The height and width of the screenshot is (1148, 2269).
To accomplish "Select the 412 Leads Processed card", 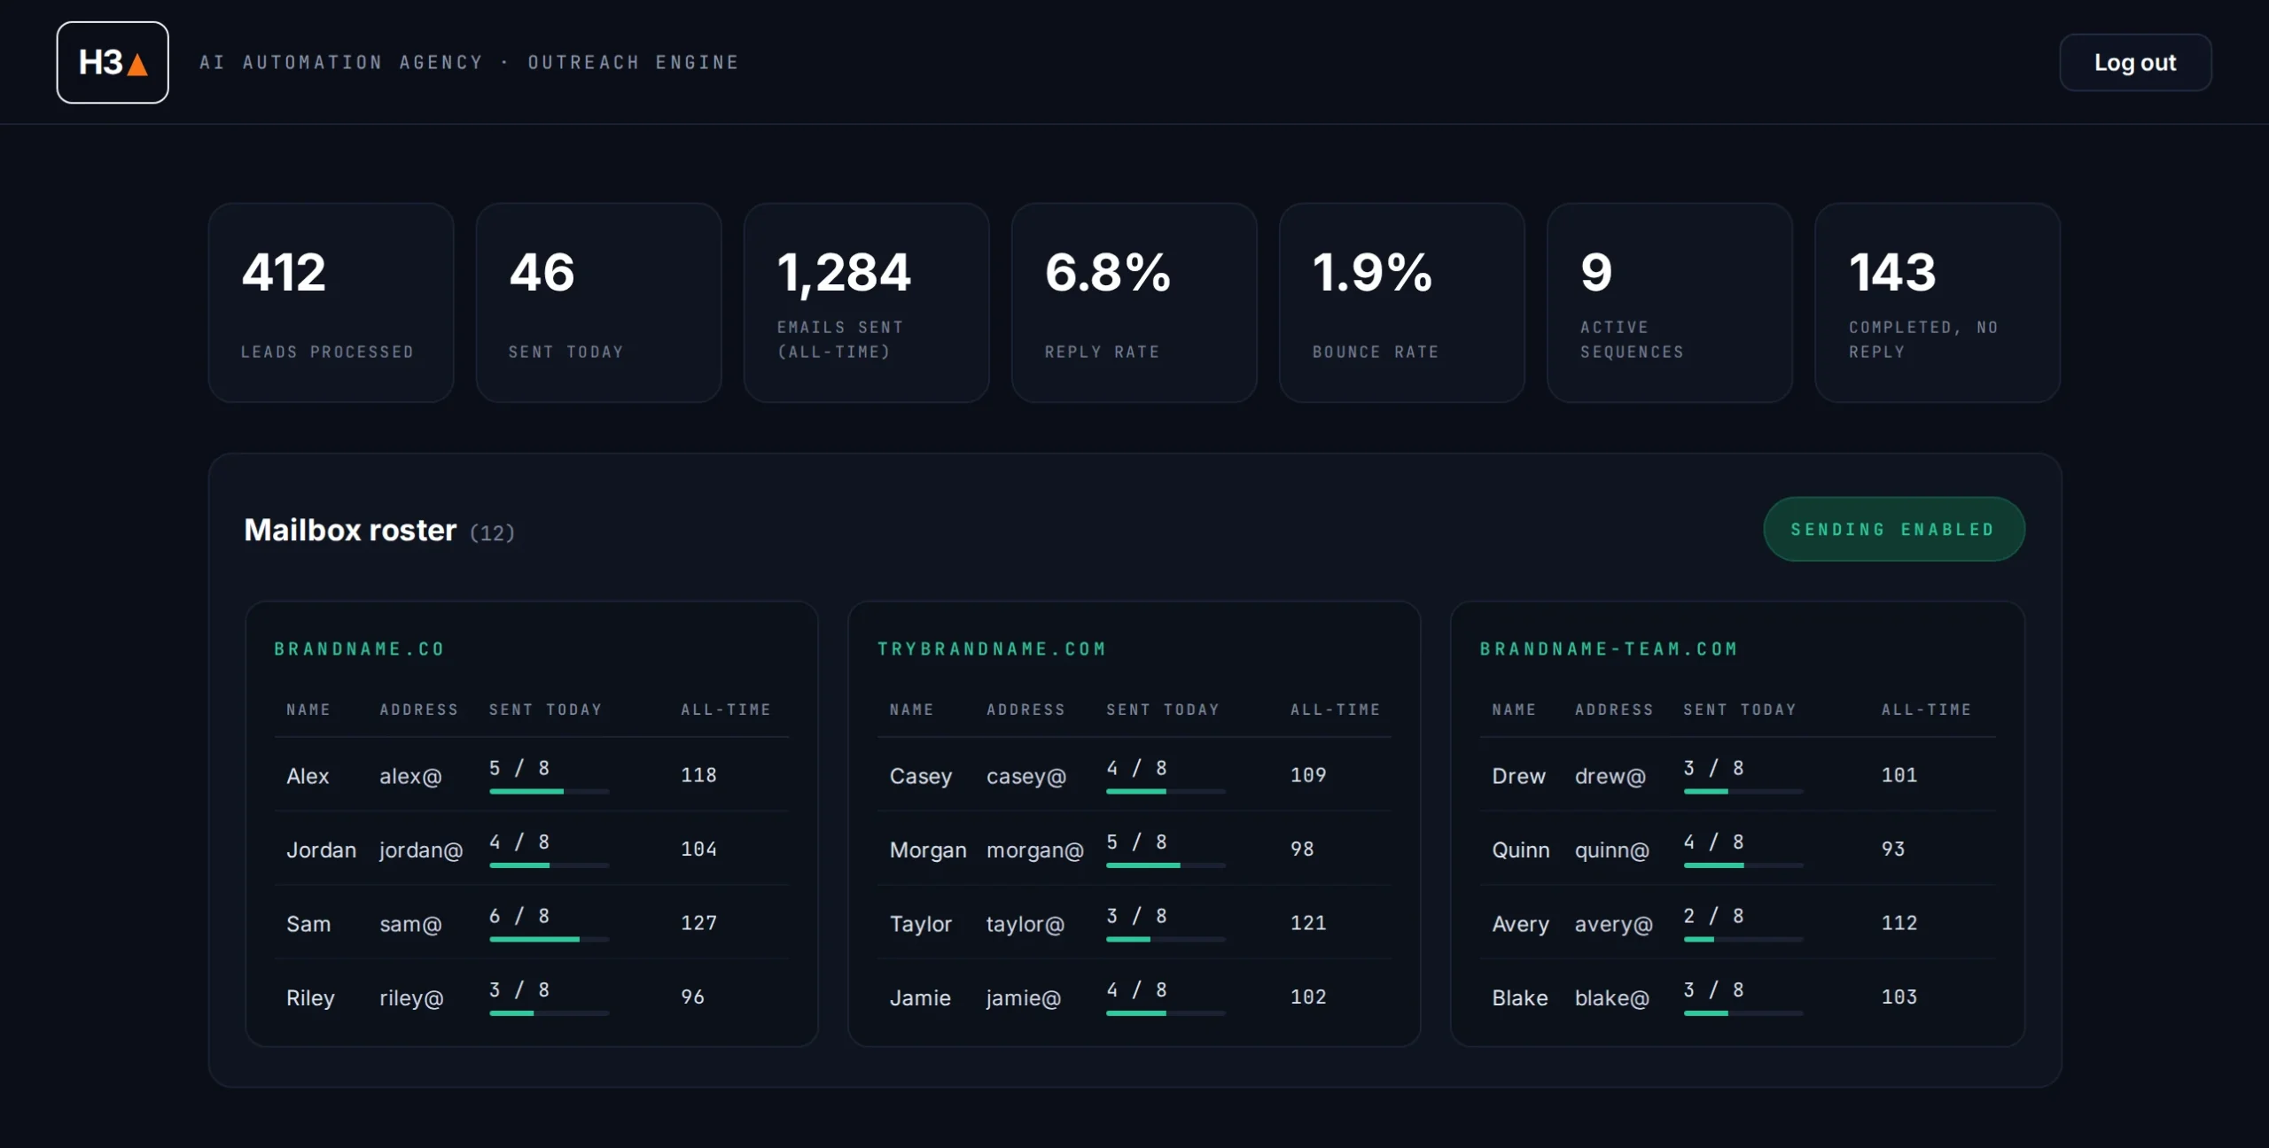I will [x=331, y=303].
